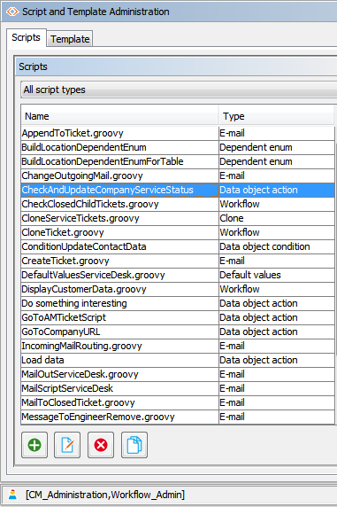Sort by the Name column header

pyautogui.click(x=119, y=116)
